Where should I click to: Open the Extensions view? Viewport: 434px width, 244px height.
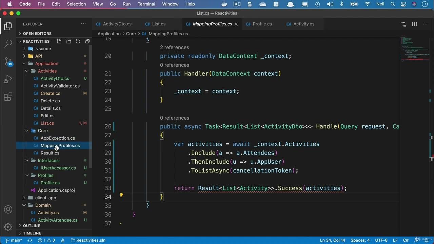[x=8, y=97]
